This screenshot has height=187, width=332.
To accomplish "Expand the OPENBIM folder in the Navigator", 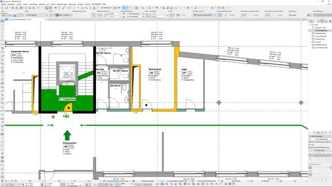I will point(311,45).
